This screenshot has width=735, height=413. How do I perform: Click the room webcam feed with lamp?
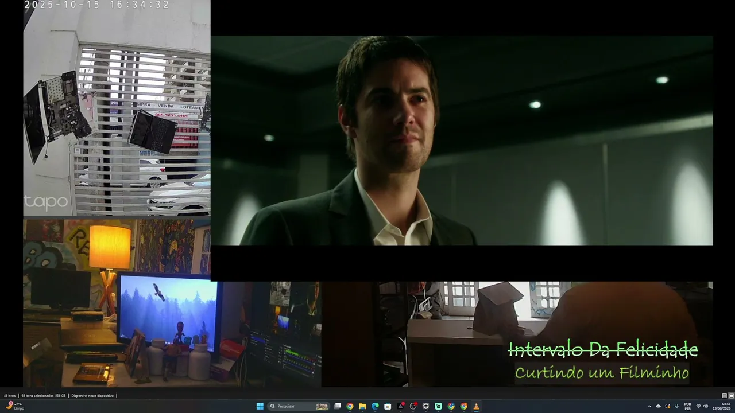click(x=172, y=303)
